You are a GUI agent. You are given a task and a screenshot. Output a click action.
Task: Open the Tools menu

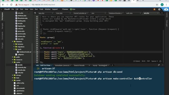(x=41, y=9)
